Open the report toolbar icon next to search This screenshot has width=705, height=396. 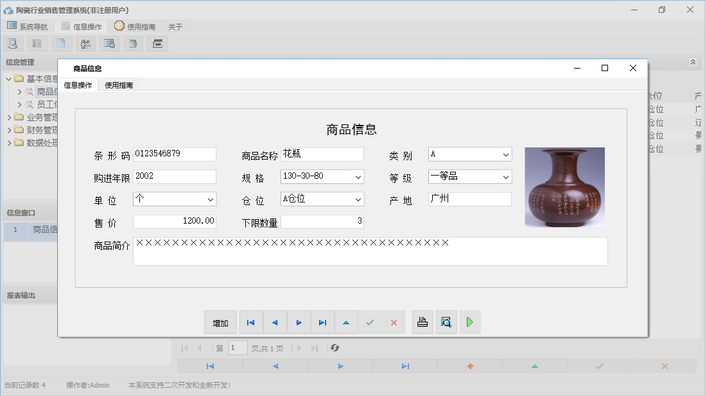coord(37,43)
